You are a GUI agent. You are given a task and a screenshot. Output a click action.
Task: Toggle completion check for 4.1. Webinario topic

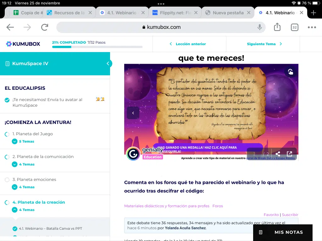click(x=15, y=228)
